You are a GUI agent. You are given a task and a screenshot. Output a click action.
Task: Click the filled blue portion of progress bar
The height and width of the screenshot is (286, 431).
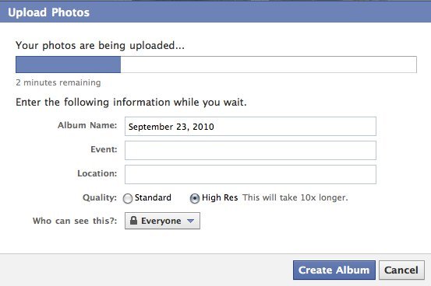click(68, 65)
